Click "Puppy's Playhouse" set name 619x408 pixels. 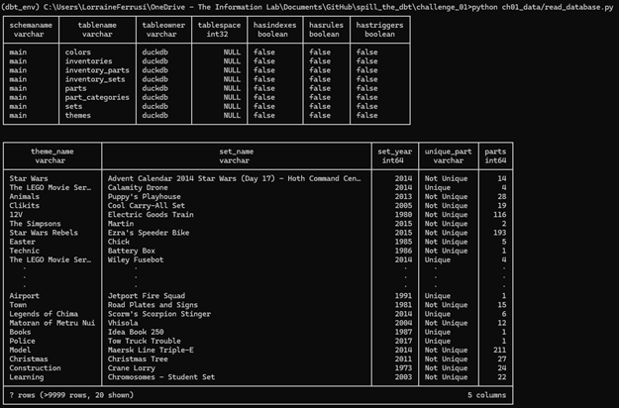click(144, 197)
